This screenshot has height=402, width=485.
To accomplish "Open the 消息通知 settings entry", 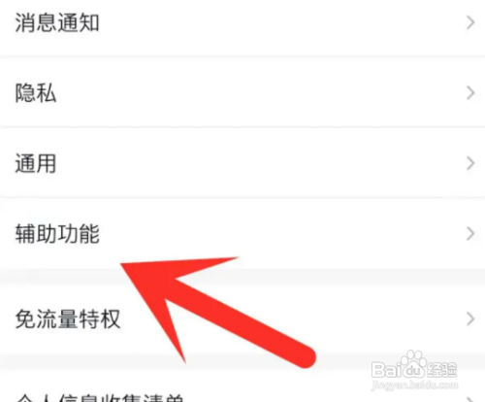I will 242,23.
